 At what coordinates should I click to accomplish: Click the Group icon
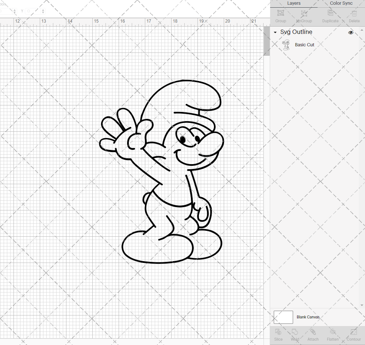click(280, 16)
